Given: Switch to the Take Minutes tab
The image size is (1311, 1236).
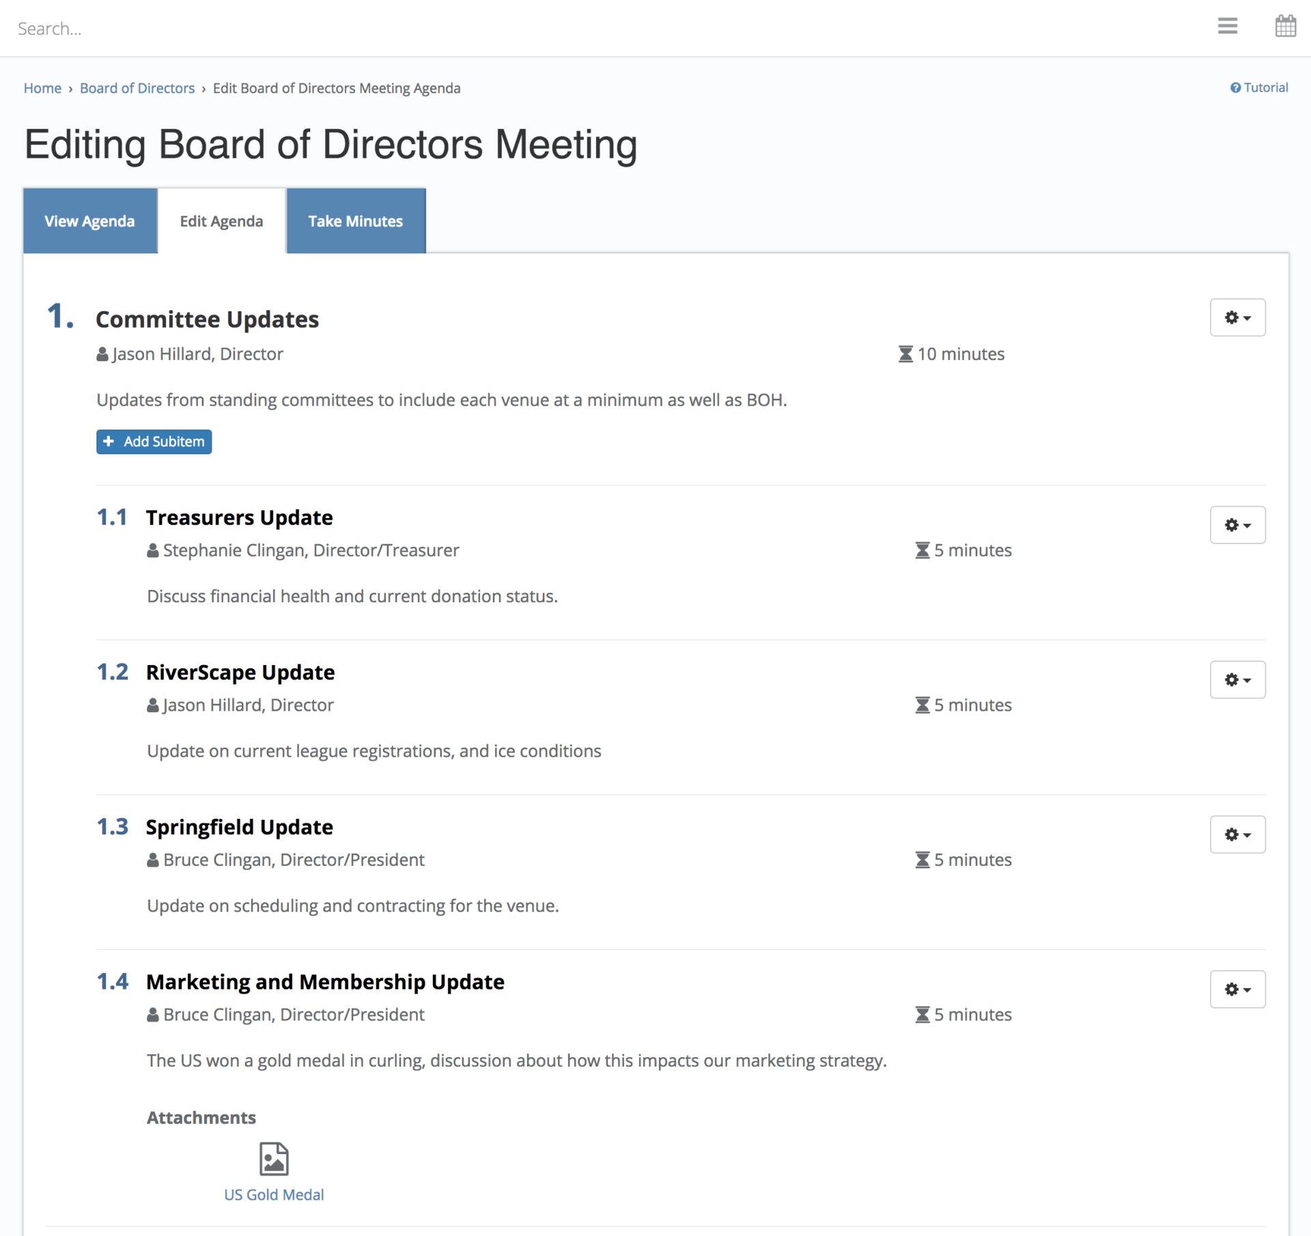Looking at the screenshot, I should tap(355, 221).
